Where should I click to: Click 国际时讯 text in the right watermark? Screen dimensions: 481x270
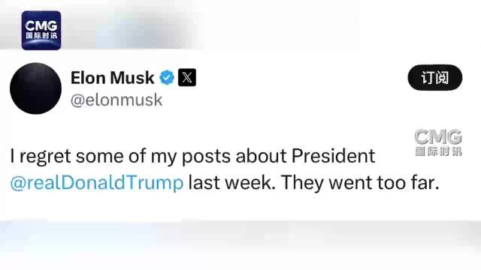(439, 151)
